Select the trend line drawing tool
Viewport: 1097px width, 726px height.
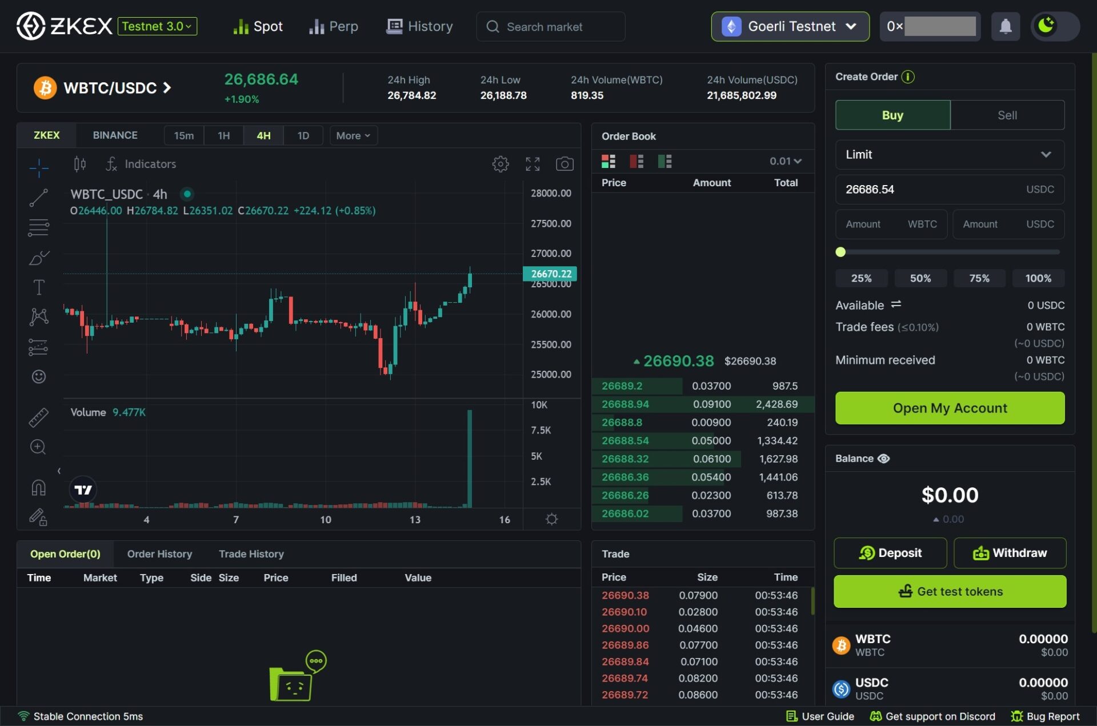coord(38,198)
